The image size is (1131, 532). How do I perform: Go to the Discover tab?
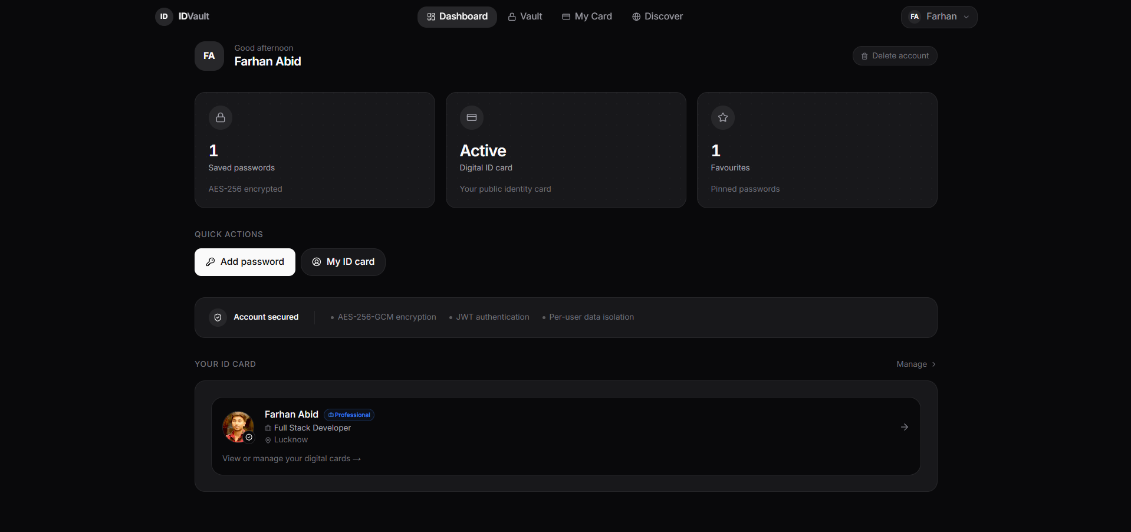(657, 17)
